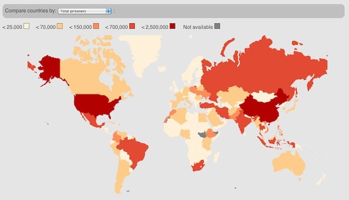Open the Total prisoners dropdown
The height and width of the screenshot is (200, 349).
click(85, 11)
